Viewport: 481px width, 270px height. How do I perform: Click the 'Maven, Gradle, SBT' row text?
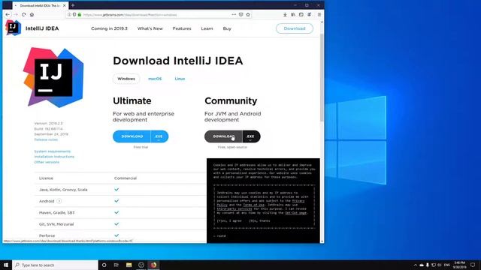click(57, 213)
